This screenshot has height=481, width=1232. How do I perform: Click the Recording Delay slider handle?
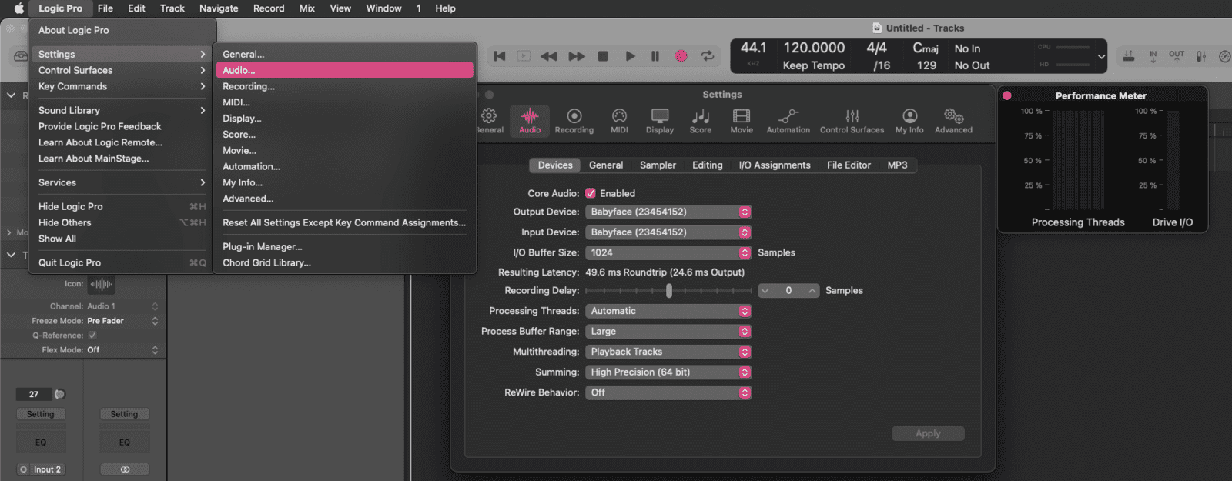[x=668, y=290]
